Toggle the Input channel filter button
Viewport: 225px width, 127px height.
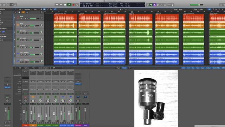point(202,68)
